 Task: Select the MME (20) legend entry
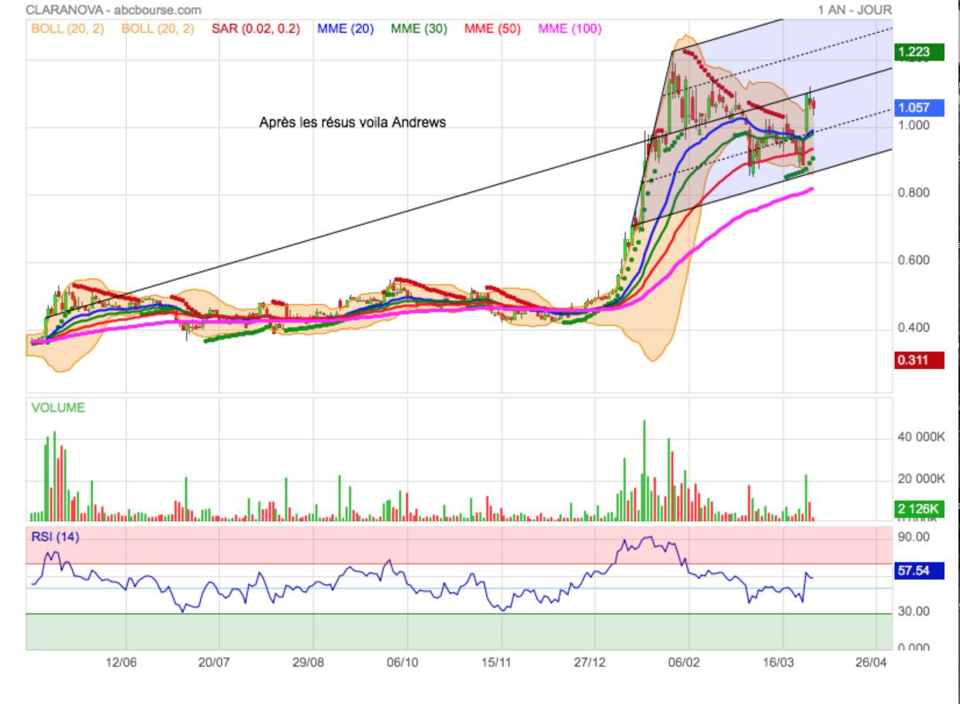coord(346,29)
